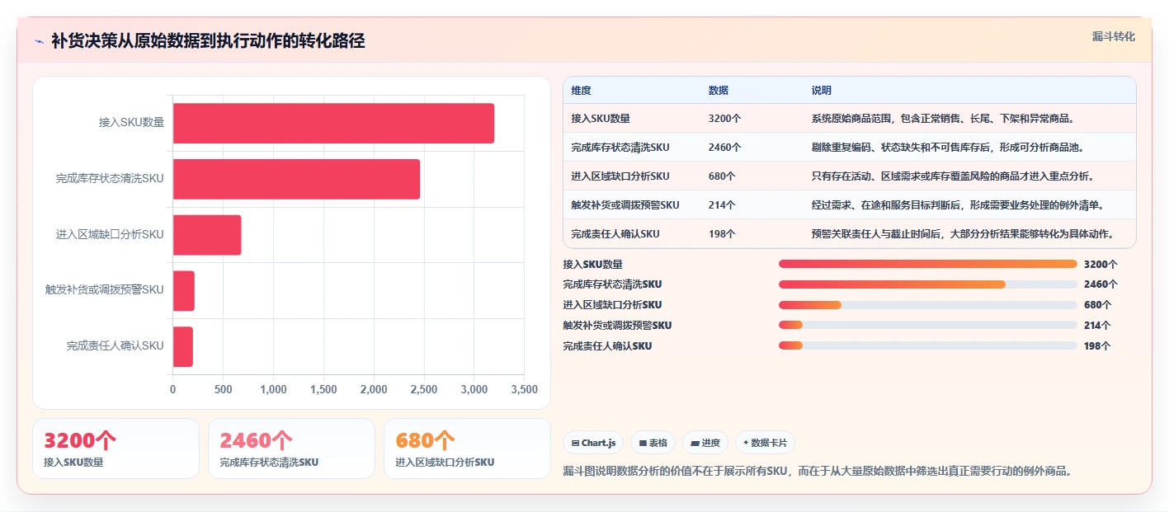The width and height of the screenshot is (1169, 512).
Task: Click the description starting 只有存在活动
Action: [x=953, y=176]
